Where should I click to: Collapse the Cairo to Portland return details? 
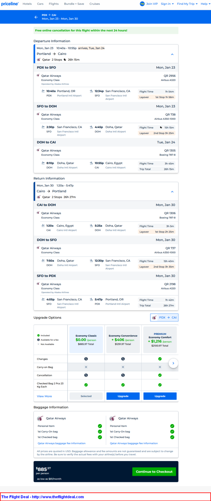pyautogui.click(x=172, y=192)
